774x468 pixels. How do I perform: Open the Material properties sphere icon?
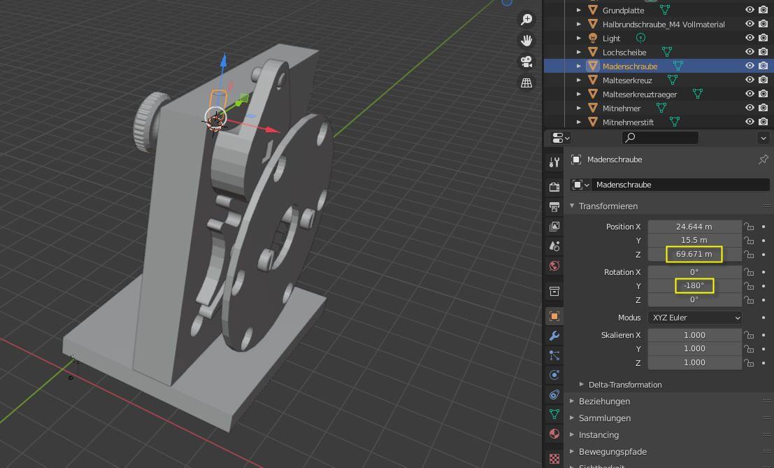click(x=554, y=434)
